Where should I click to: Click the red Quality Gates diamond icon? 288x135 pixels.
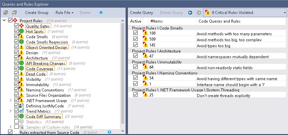tap(21, 26)
